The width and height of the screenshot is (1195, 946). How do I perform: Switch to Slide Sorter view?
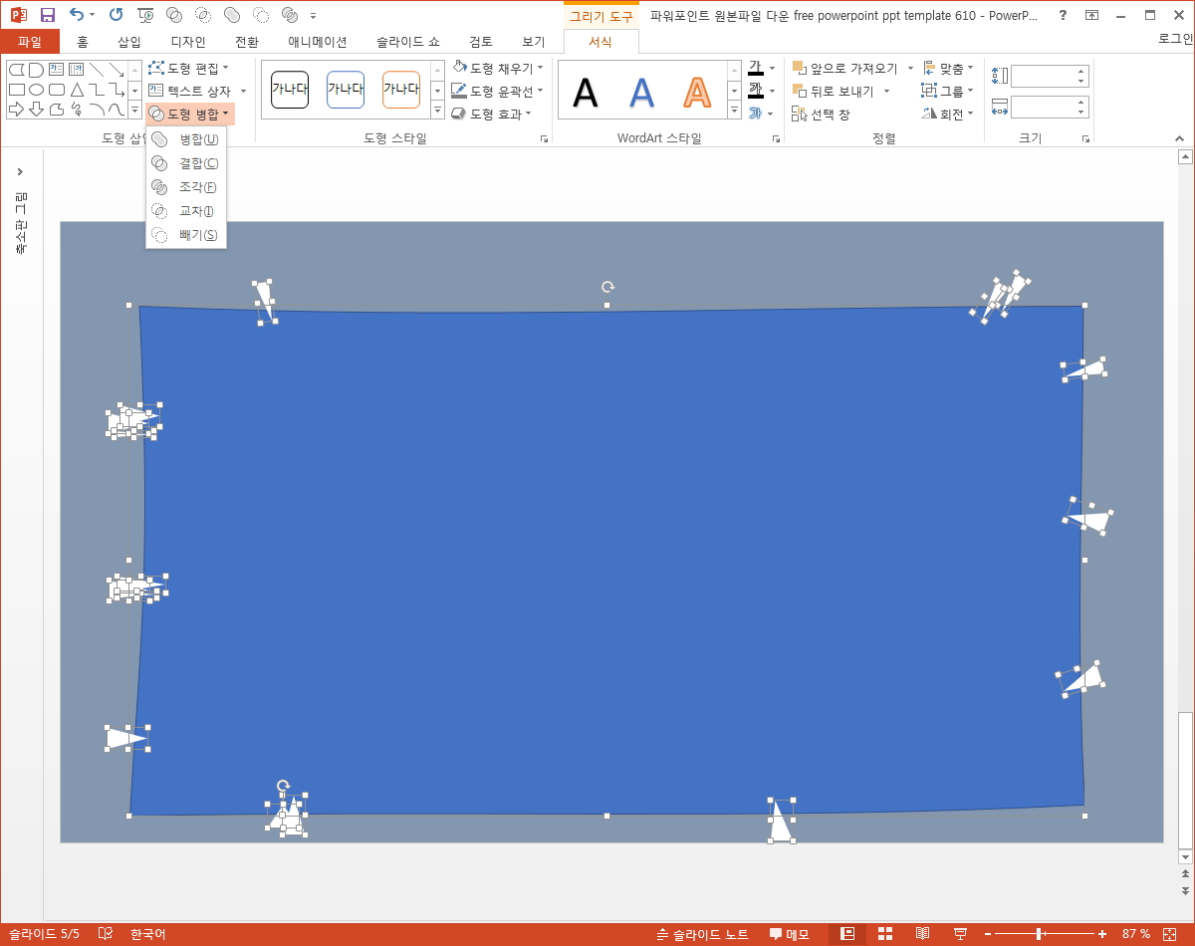[884, 934]
